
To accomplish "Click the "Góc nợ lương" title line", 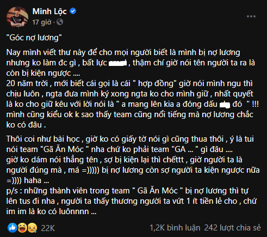I will tap(34, 38).
